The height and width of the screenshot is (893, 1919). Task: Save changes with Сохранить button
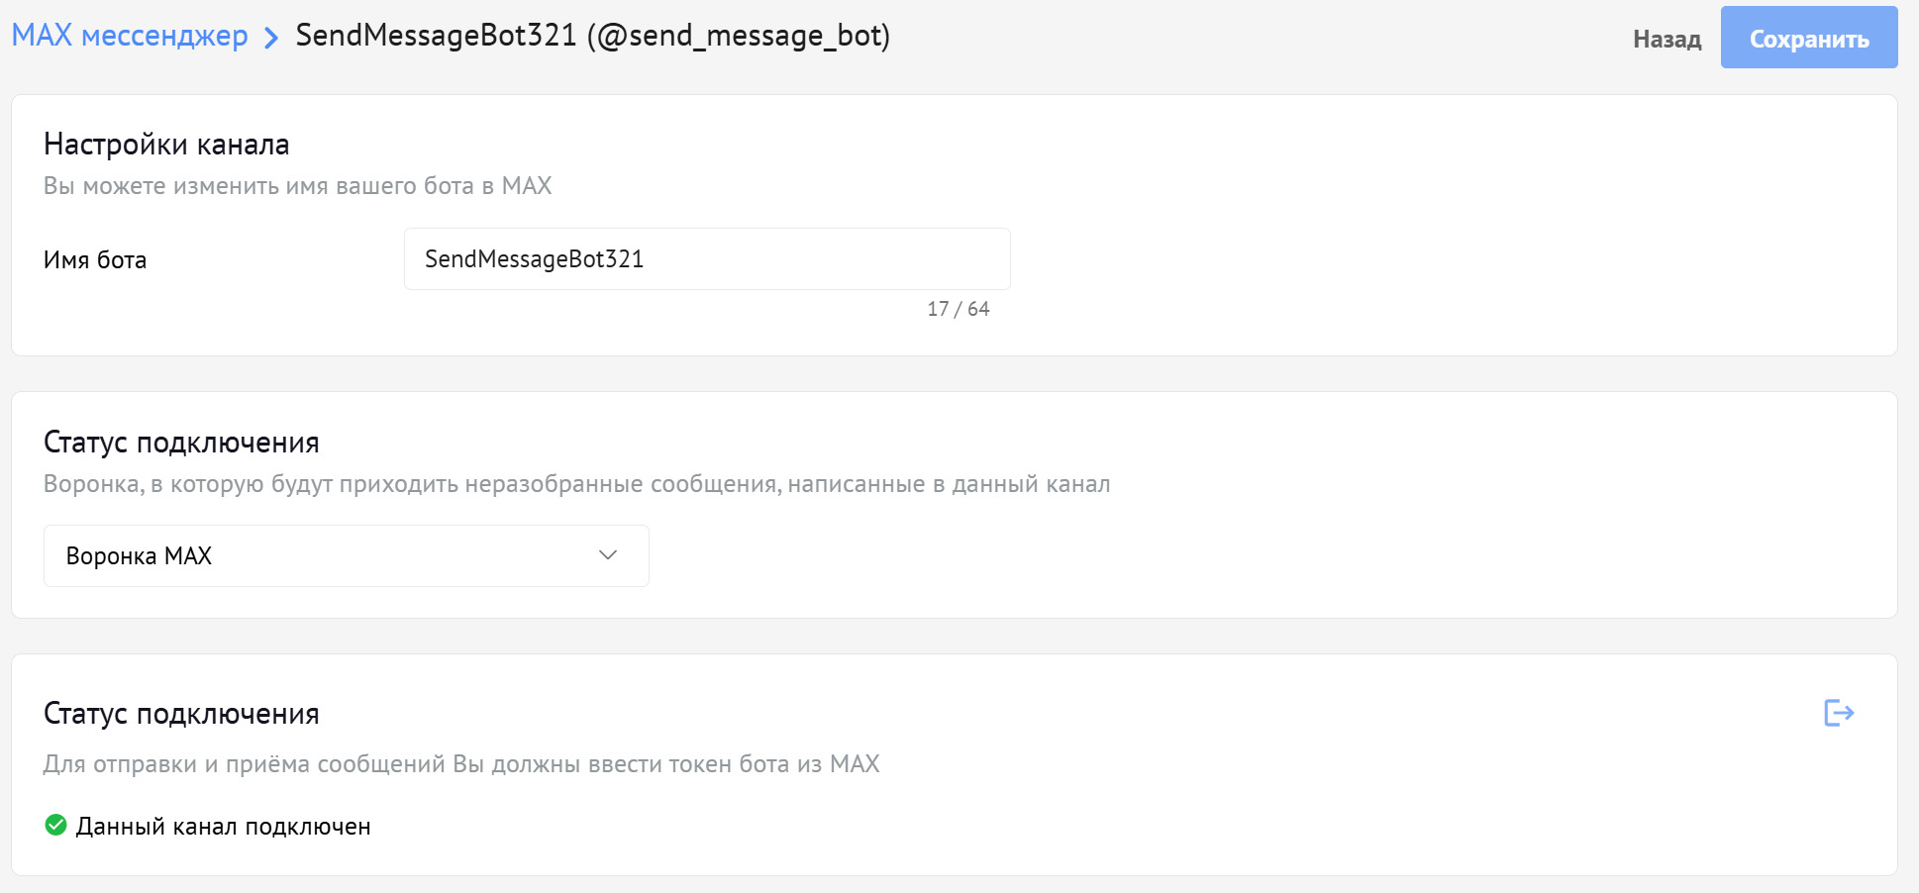coord(1808,39)
